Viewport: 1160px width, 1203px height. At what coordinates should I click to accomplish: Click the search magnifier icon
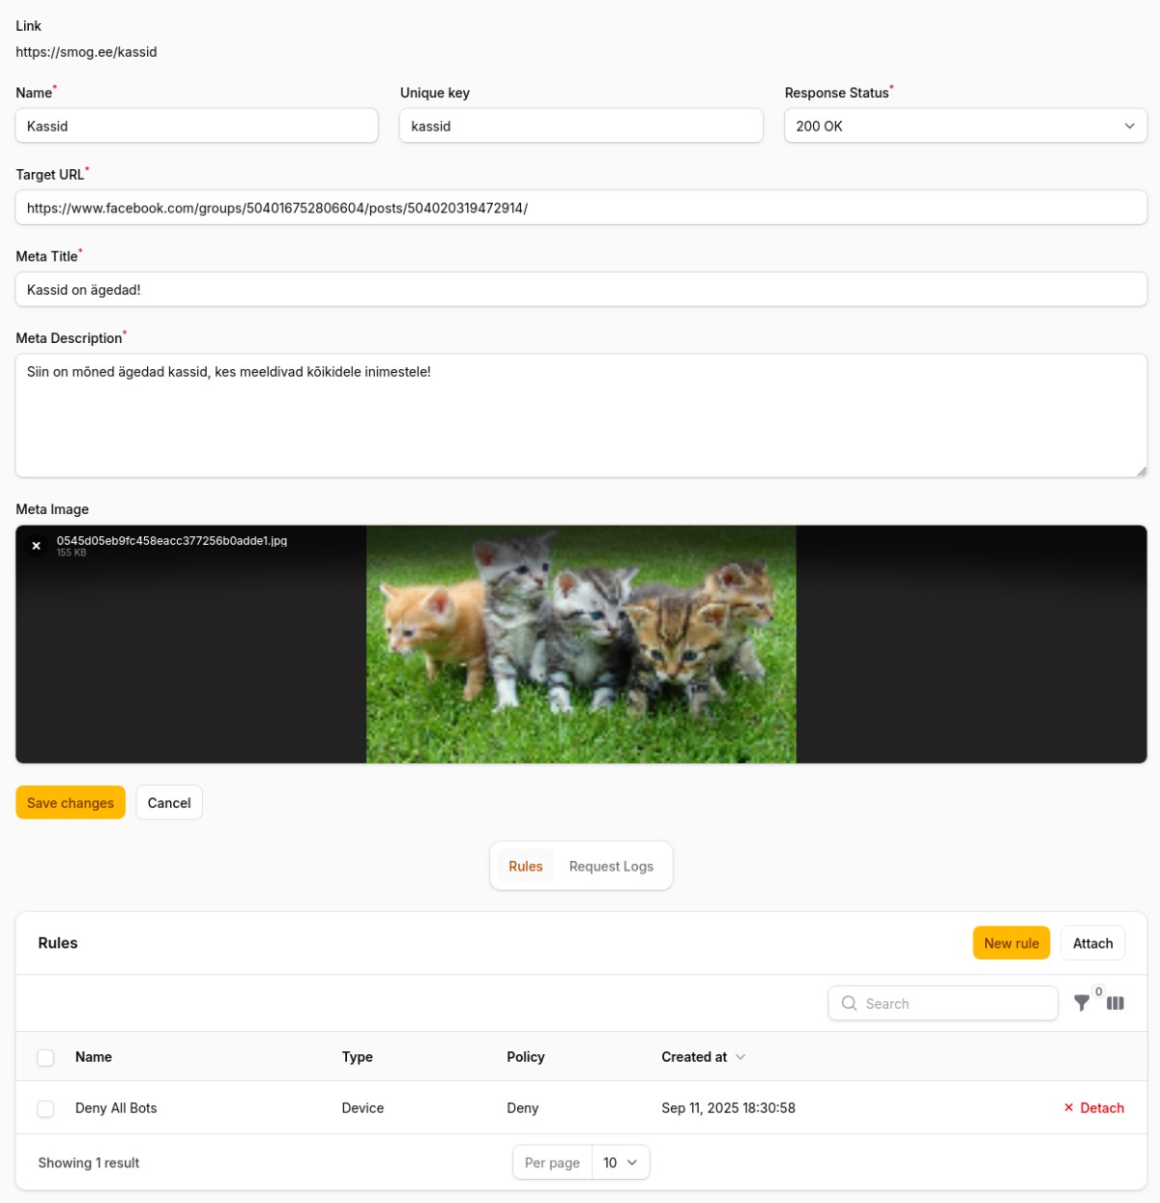849,1003
